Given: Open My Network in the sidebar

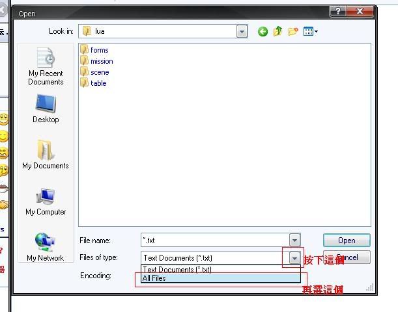Looking at the screenshot, I should click(x=46, y=247).
